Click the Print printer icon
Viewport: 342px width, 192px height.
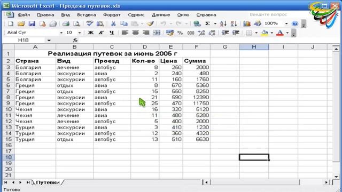(x=66, y=23)
